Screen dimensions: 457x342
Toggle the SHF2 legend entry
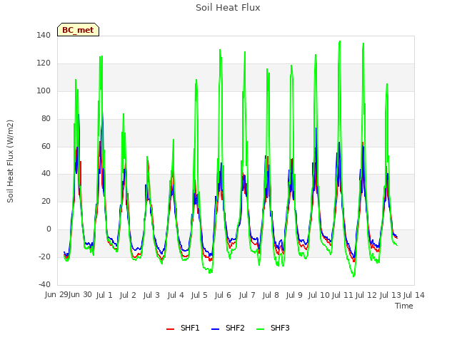[x=228, y=328]
